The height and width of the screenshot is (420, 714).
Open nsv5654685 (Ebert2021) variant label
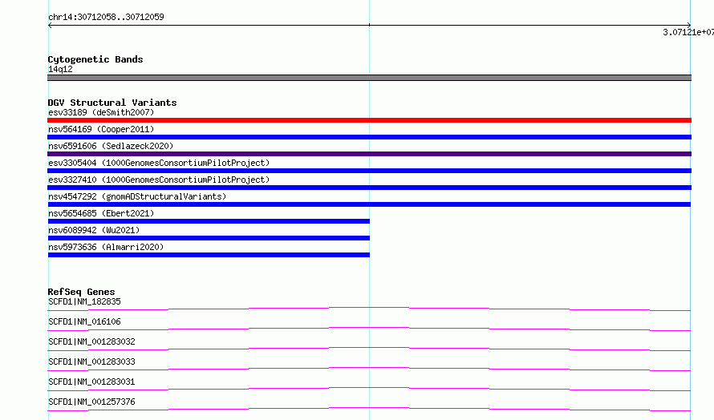click(x=101, y=213)
